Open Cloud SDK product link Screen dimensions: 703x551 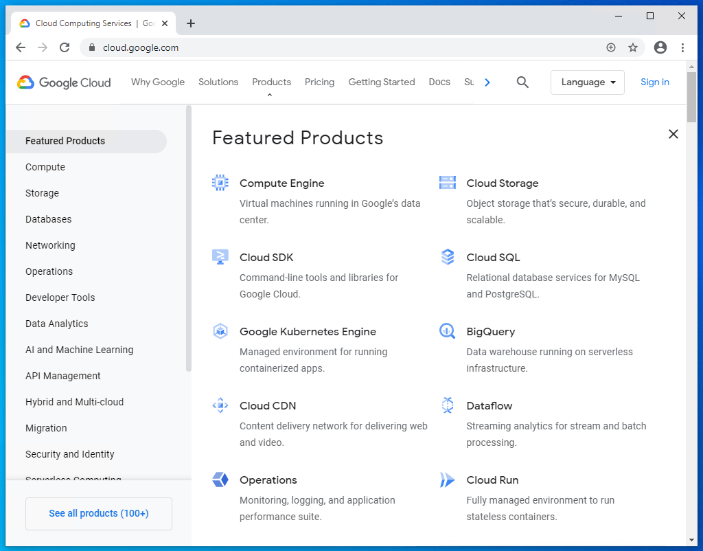(x=266, y=257)
